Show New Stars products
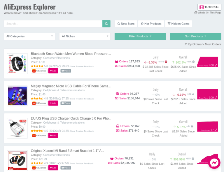The image size is (224, 172). click(126, 24)
